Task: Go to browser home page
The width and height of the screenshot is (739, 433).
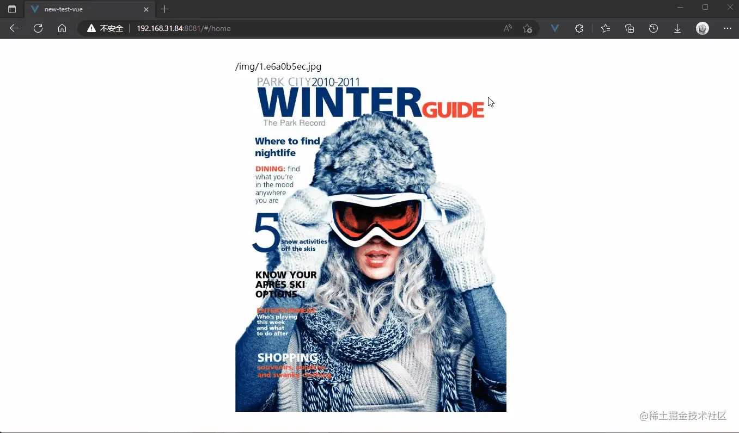Action: [62, 28]
